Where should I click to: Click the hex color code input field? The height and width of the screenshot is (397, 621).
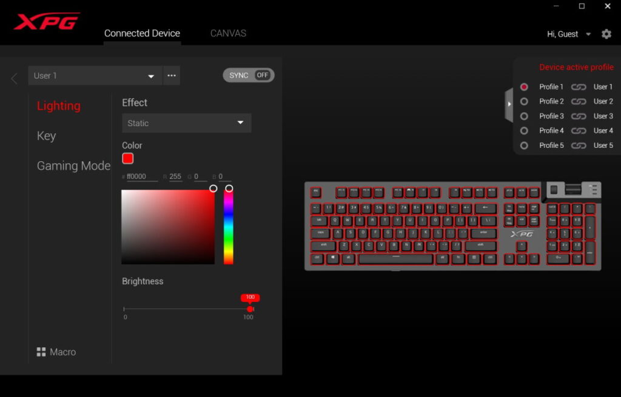tap(143, 177)
